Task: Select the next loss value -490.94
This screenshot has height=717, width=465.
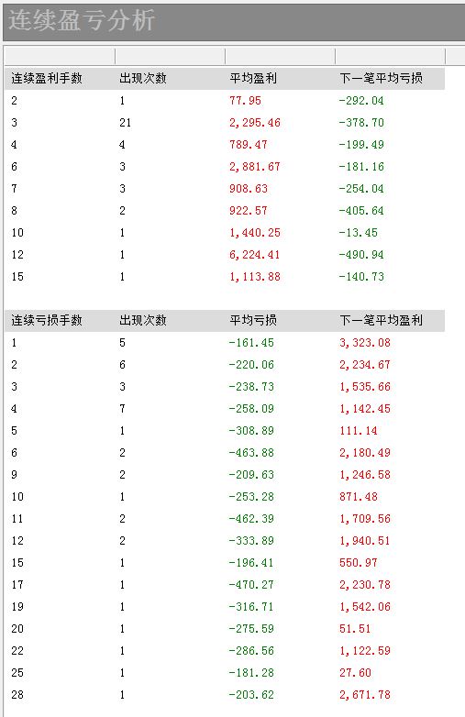Action: 361,255
